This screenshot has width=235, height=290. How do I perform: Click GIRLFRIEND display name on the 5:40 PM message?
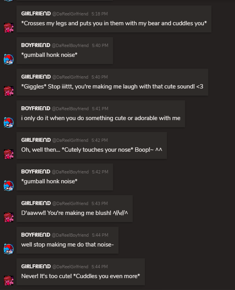pos(36,77)
